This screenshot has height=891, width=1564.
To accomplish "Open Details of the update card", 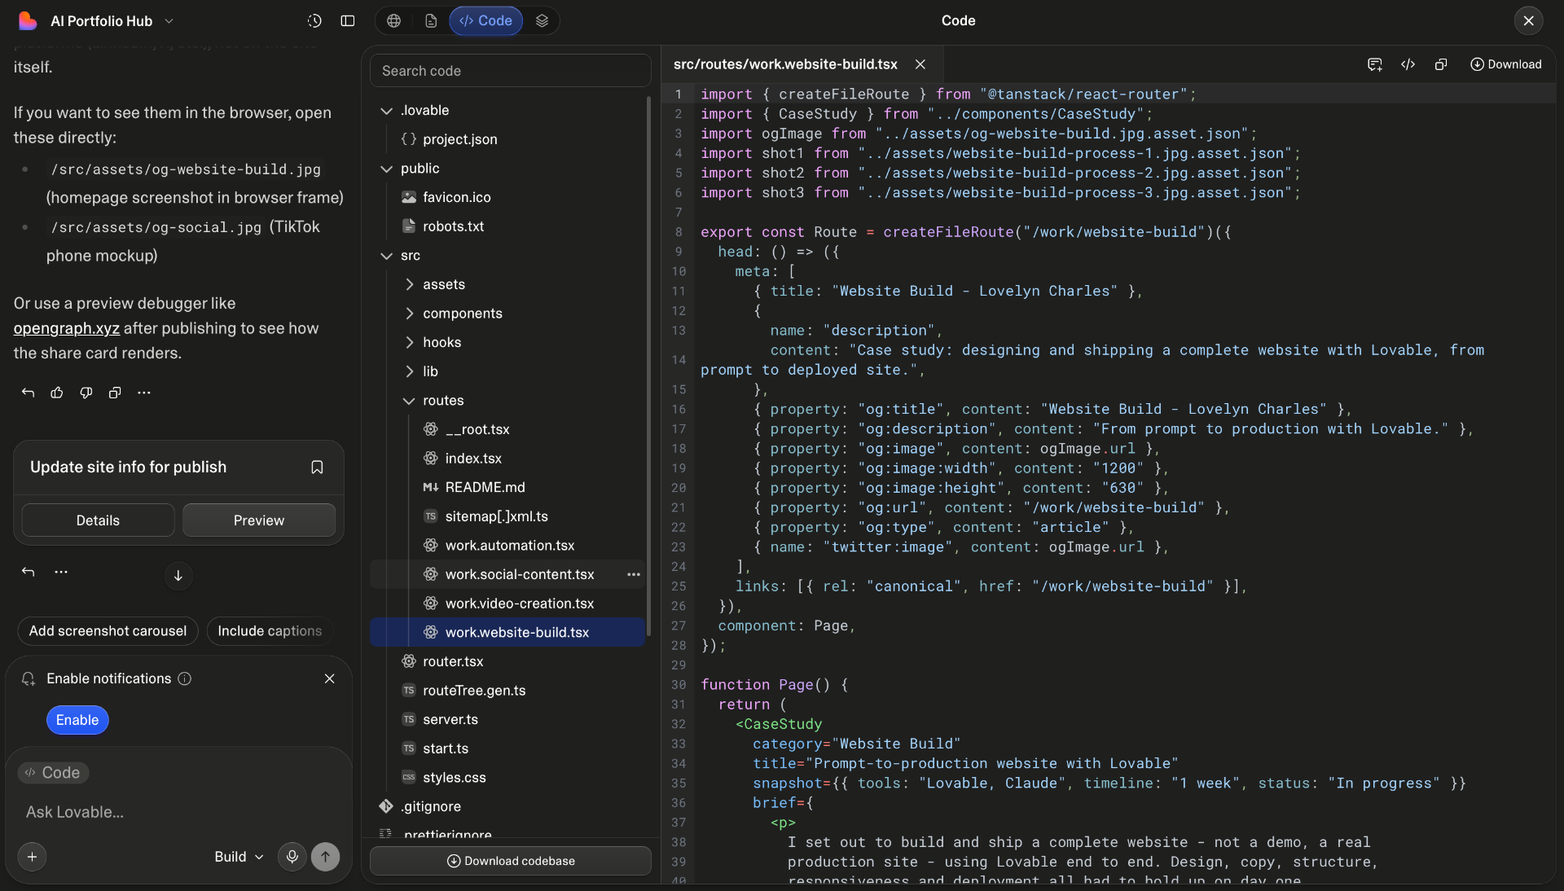I will point(98,520).
